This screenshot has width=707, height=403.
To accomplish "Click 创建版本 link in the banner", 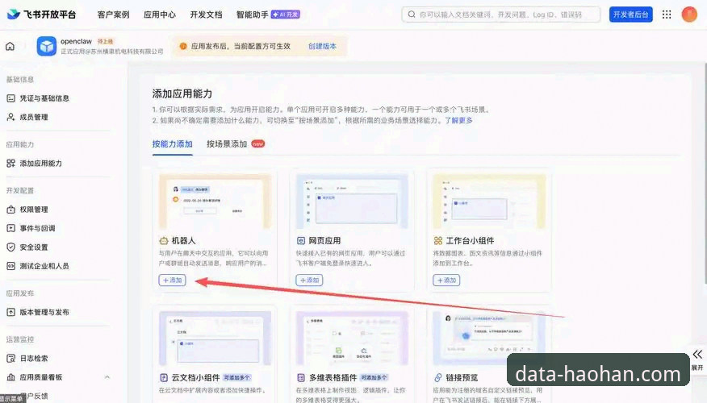I will (322, 46).
